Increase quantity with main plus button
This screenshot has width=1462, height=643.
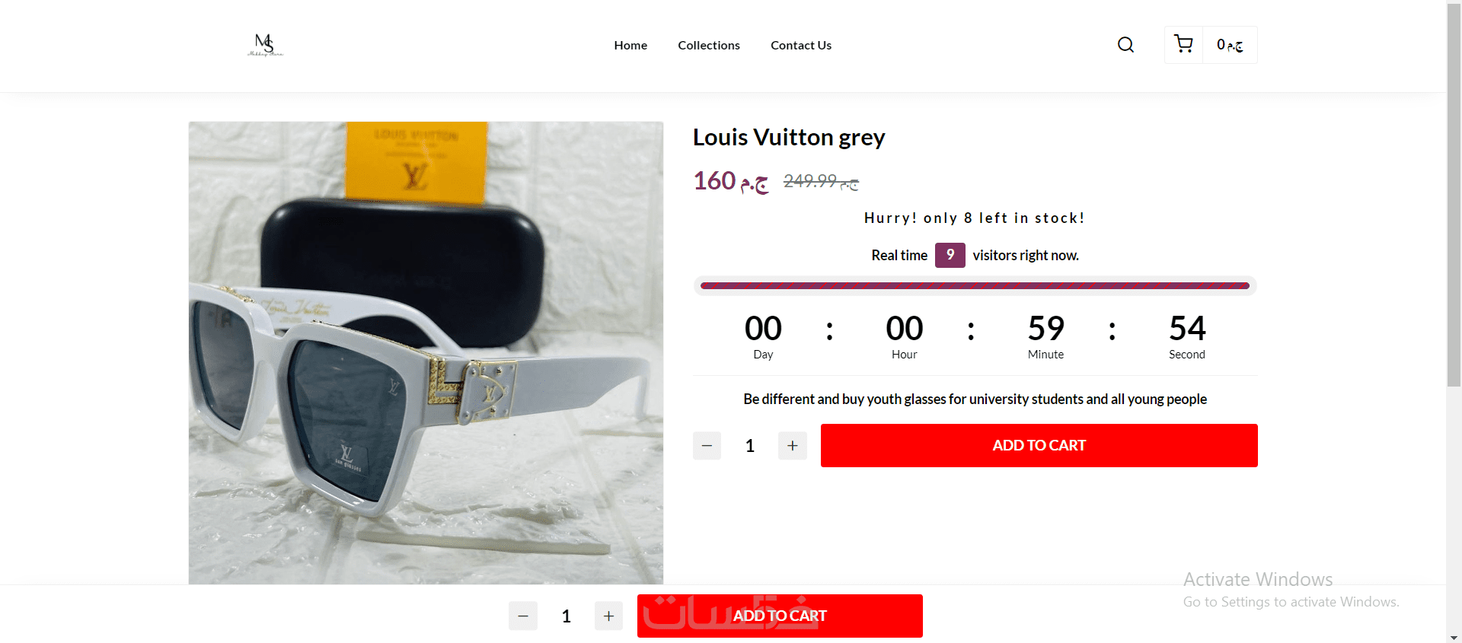tap(793, 446)
